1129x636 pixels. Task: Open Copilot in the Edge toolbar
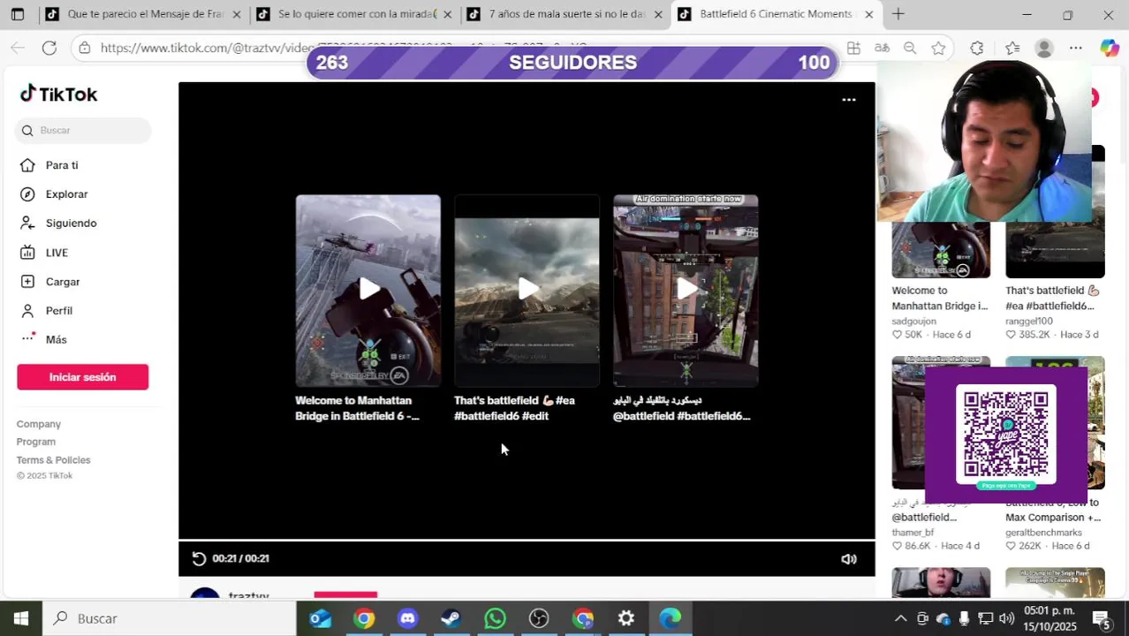[x=1110, y=48]
